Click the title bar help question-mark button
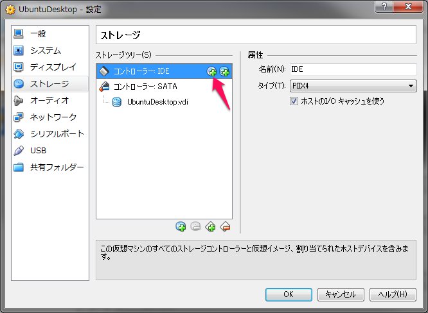The image size is (428, 313). click(384, 6)
